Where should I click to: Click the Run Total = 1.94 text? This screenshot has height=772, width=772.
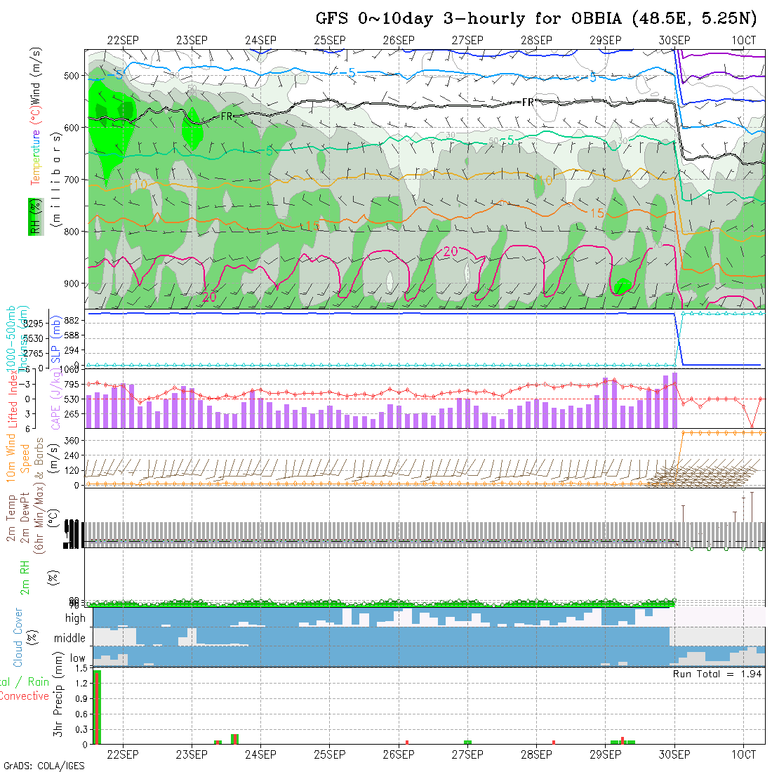[717, 674]
